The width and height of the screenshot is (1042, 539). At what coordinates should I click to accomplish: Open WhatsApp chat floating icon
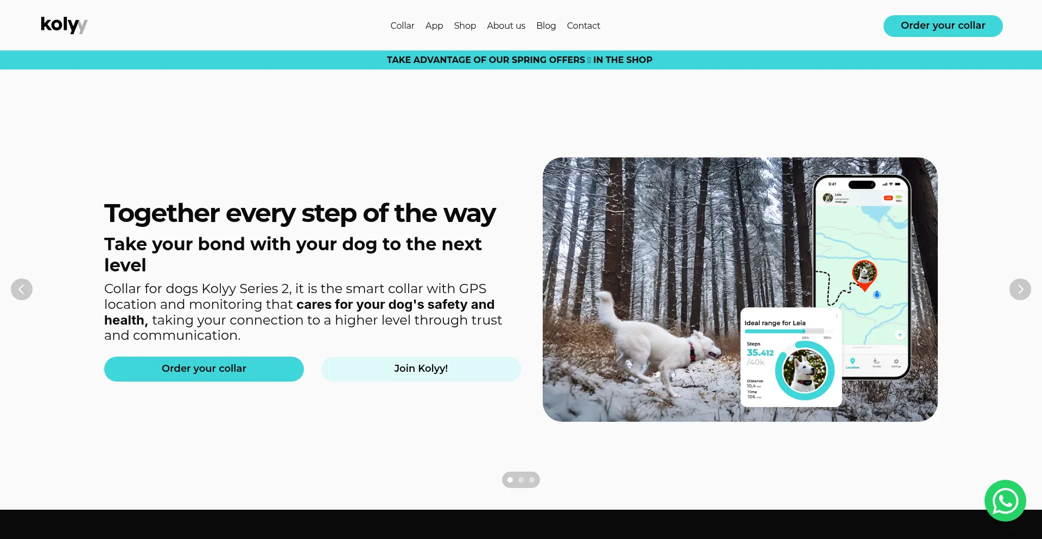click(1005, 500)
